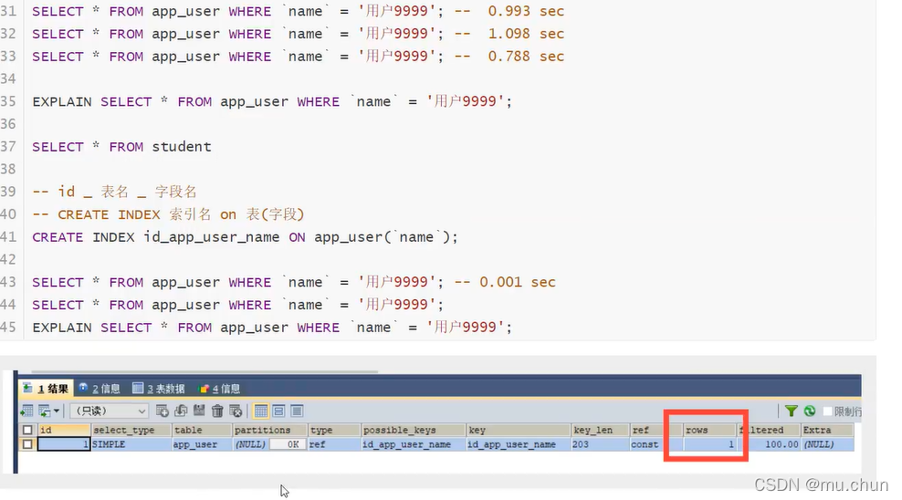Click the cancel changes icon
This screenshot has height=500, width=902.
click(x=236, y=411)
